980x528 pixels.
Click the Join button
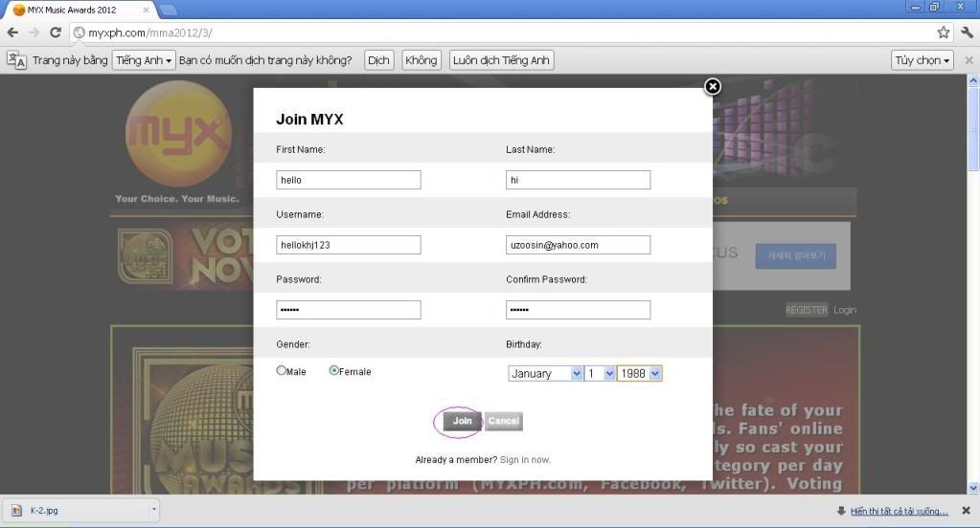(x=462, y=421)
